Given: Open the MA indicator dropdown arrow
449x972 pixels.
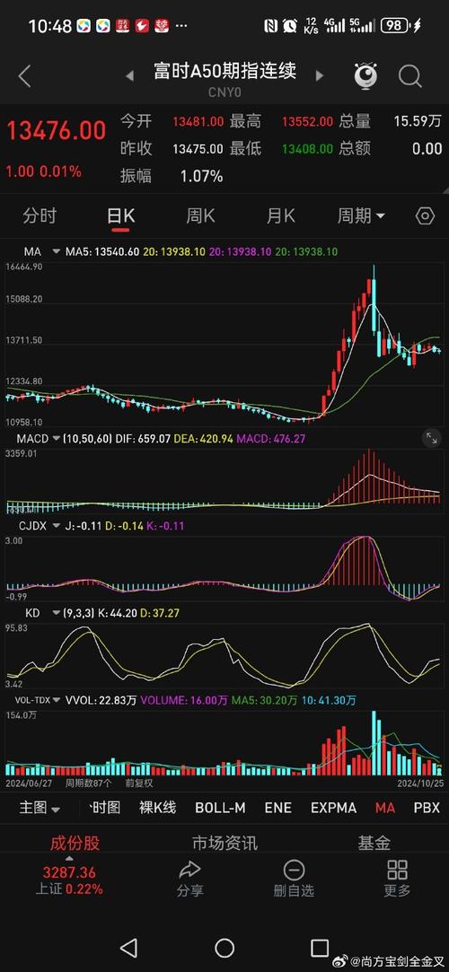Looking at the screenshot, I should pos(57,251).
